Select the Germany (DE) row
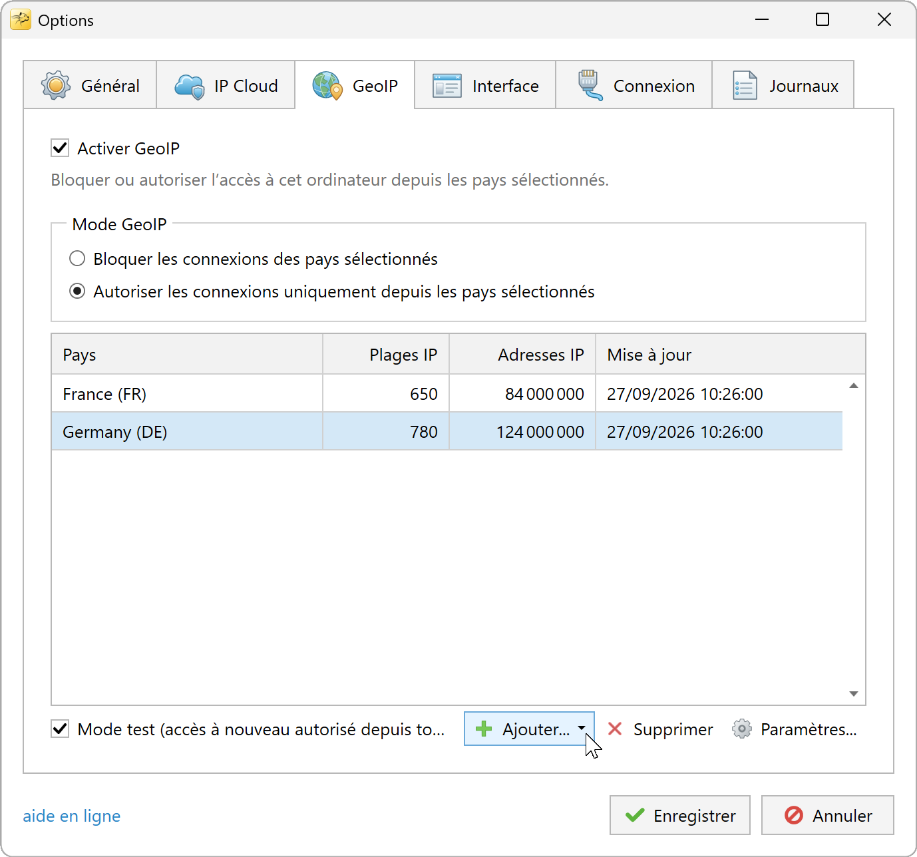917x857 pixels. click(x=447, y=431)
